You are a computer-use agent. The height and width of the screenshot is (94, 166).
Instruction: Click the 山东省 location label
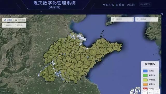110,5
